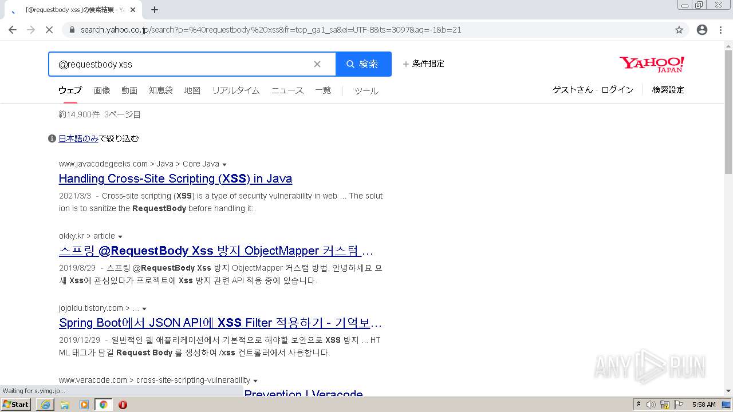Open Handling Cross-Site Scripting (XSS) in Java
This screenshot has height=412, width=733.
pos(175,179)
